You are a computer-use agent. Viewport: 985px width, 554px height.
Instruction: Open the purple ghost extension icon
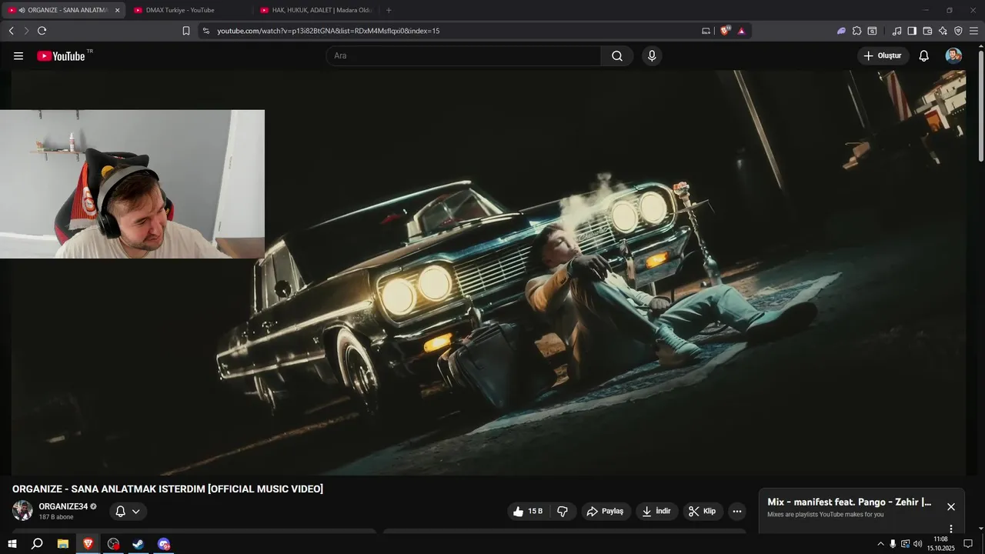tap(841, 31)
